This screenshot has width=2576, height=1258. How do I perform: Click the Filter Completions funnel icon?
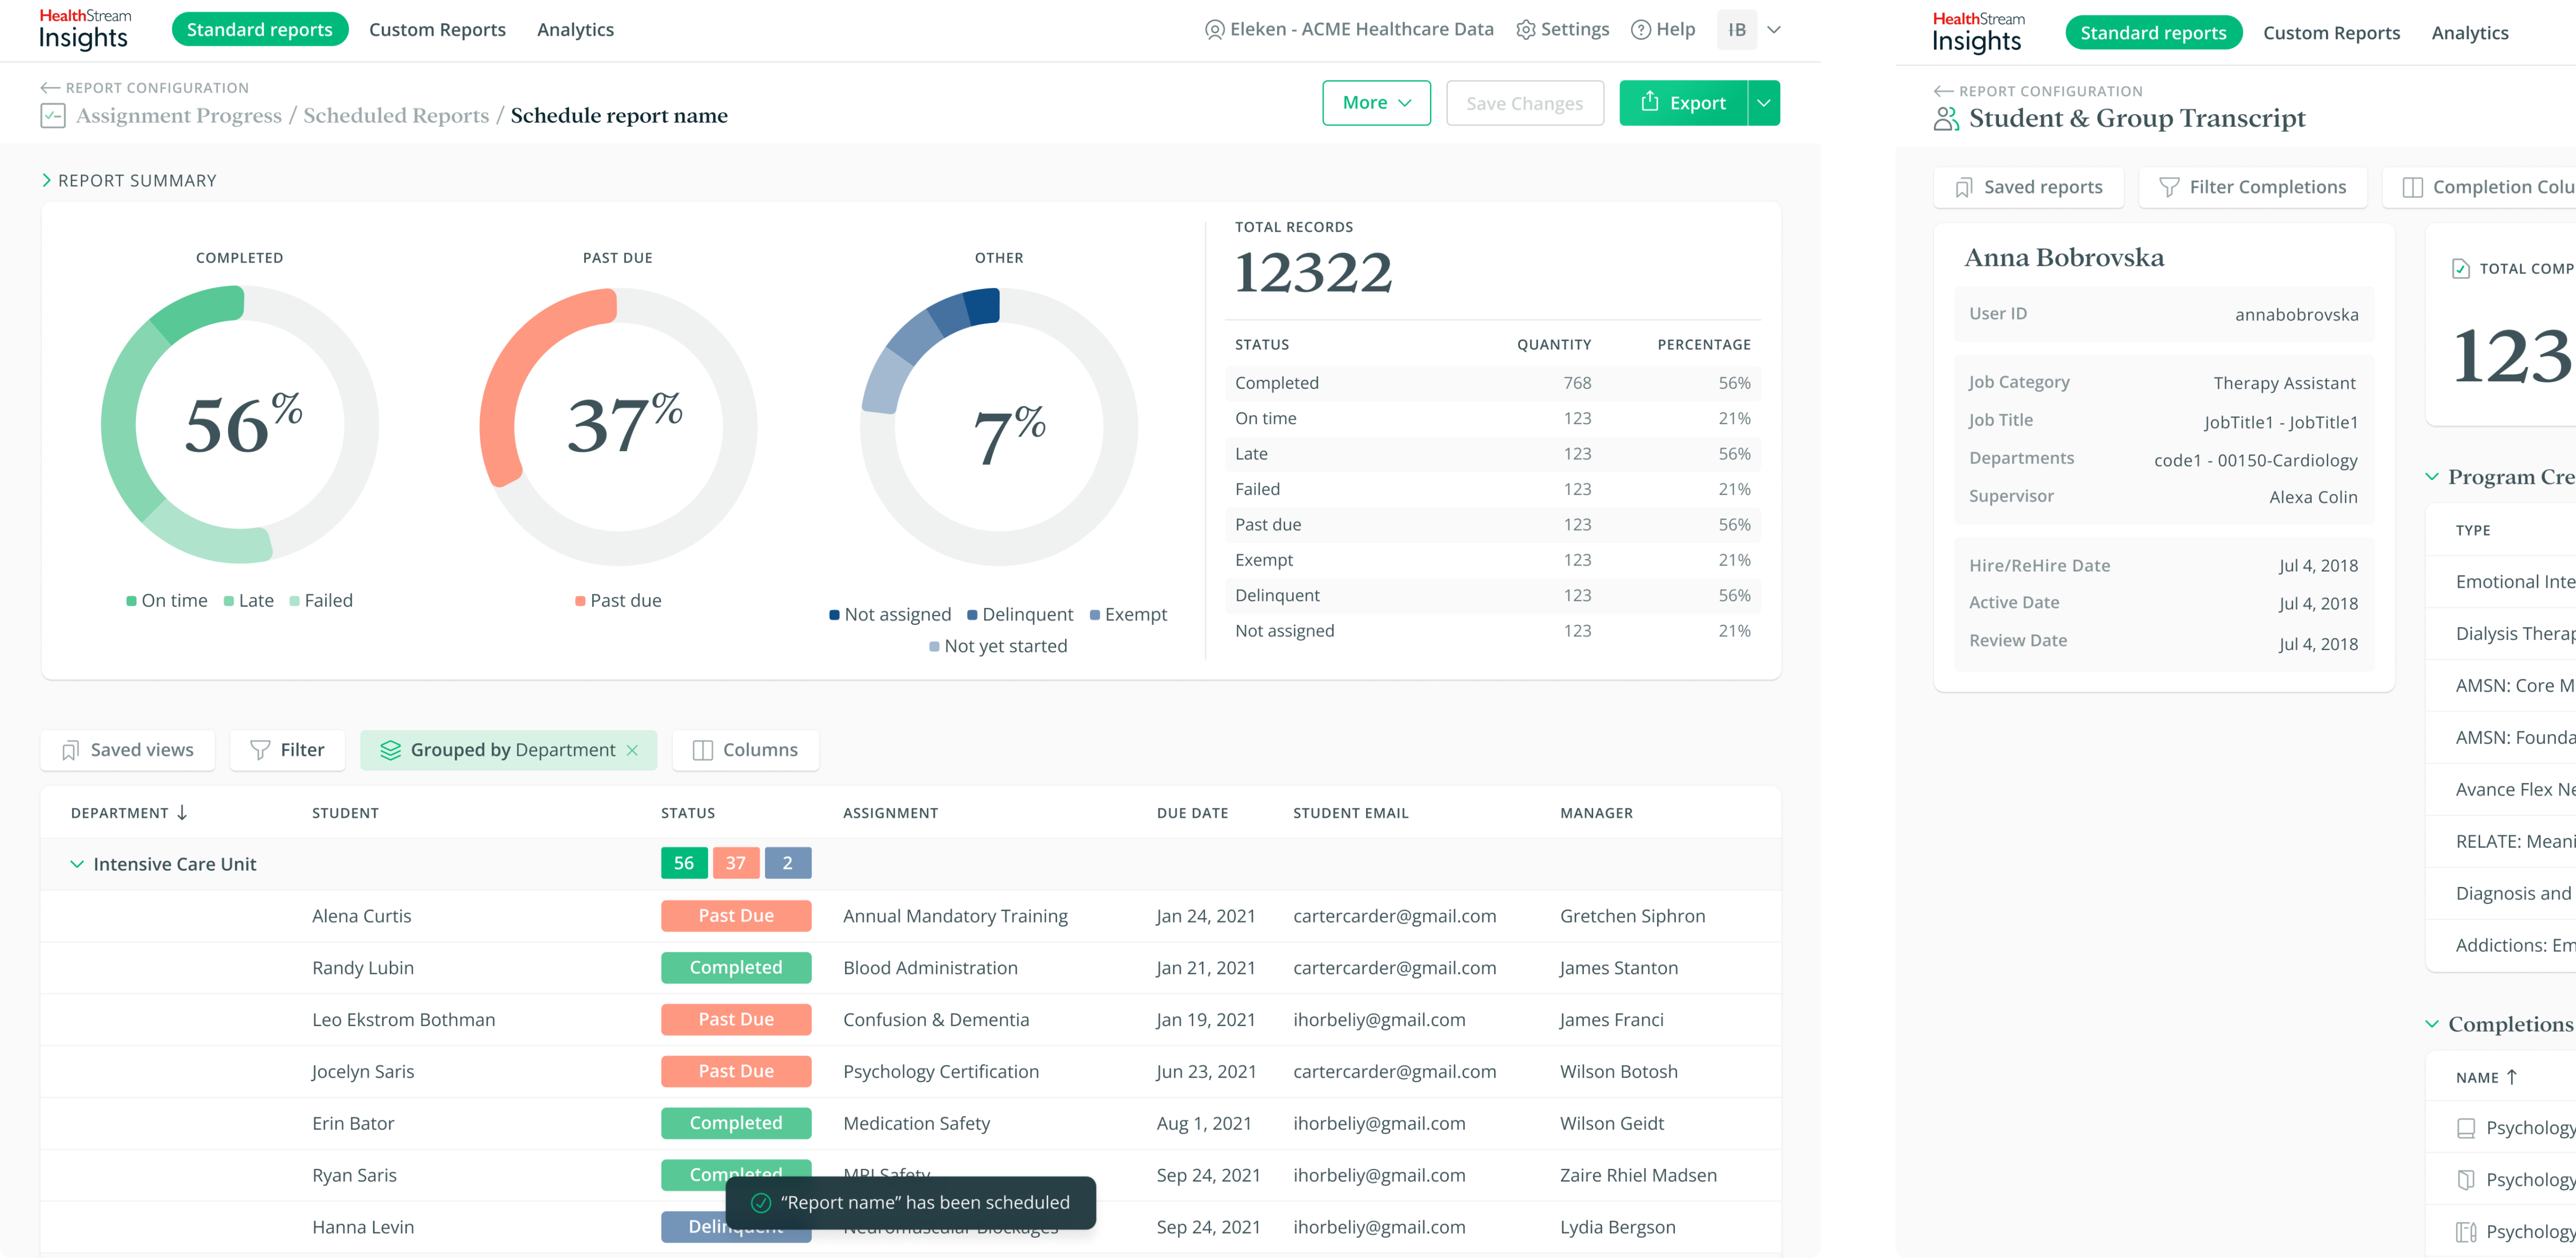click(x=2168, y=187)
